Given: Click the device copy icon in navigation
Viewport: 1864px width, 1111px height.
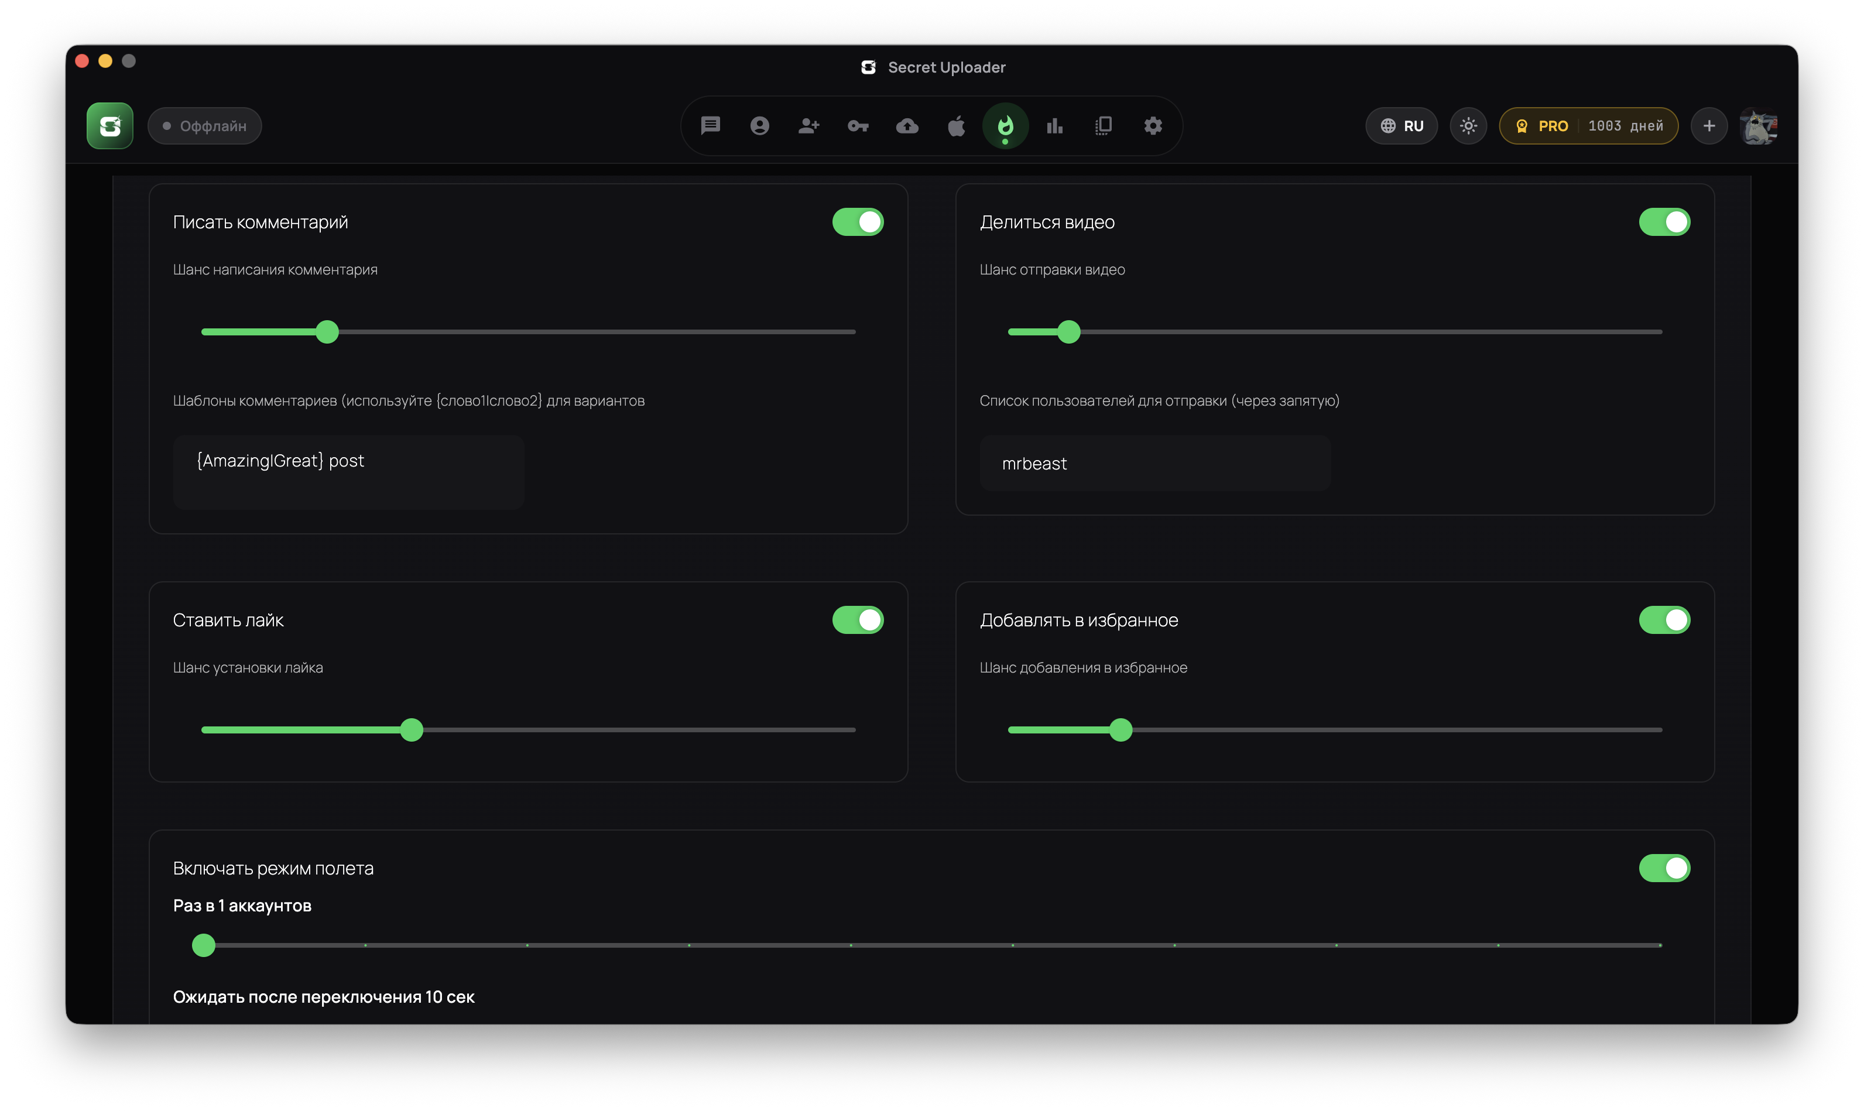Looking at the screenshot, I should (x=1104, y=126).
